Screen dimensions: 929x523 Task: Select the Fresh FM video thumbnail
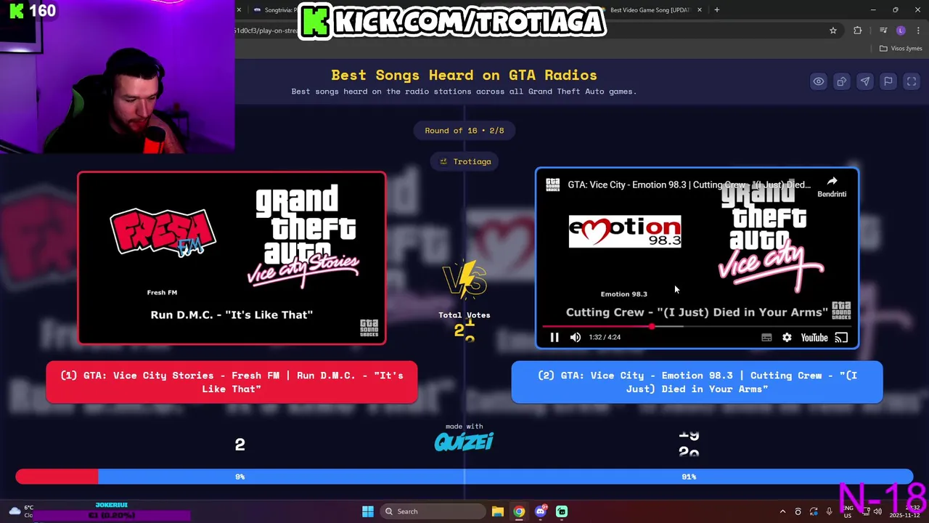point(232,258)
